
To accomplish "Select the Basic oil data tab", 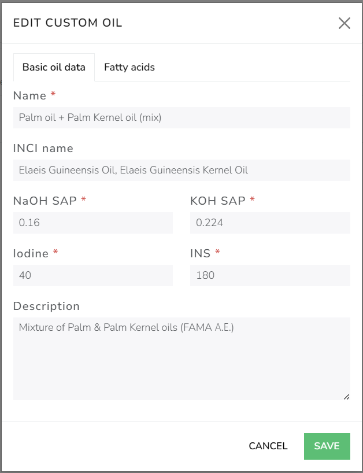I will 54,67.
